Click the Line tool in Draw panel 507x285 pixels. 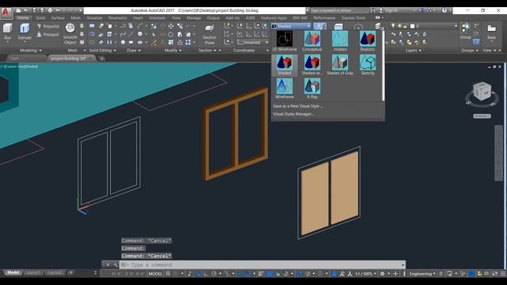tap(132, 34)
